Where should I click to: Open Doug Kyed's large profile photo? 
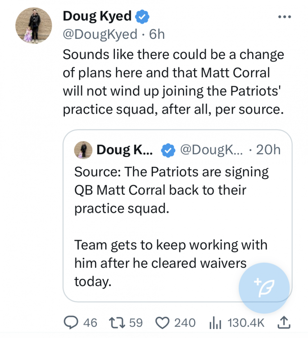[x=34, y=26]
